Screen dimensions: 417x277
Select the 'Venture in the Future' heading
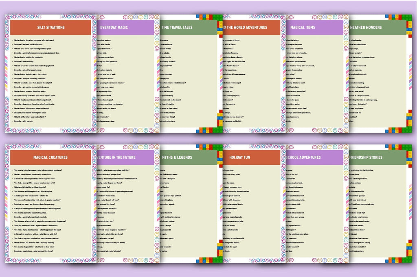click(116, 157)
